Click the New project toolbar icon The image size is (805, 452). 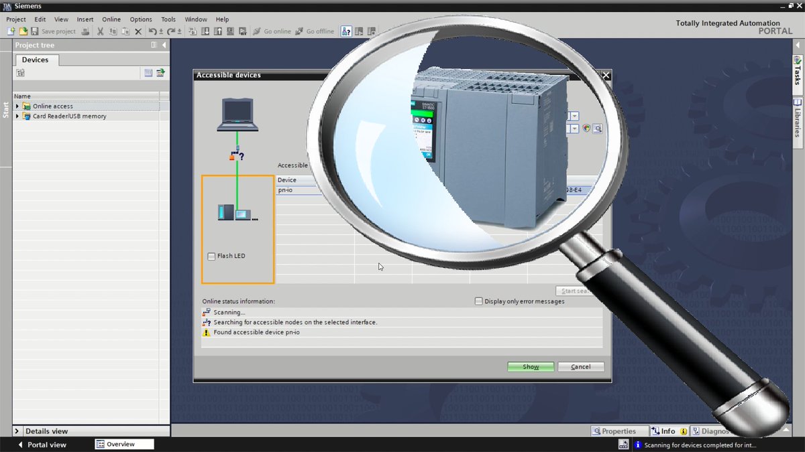click(11, 31)
